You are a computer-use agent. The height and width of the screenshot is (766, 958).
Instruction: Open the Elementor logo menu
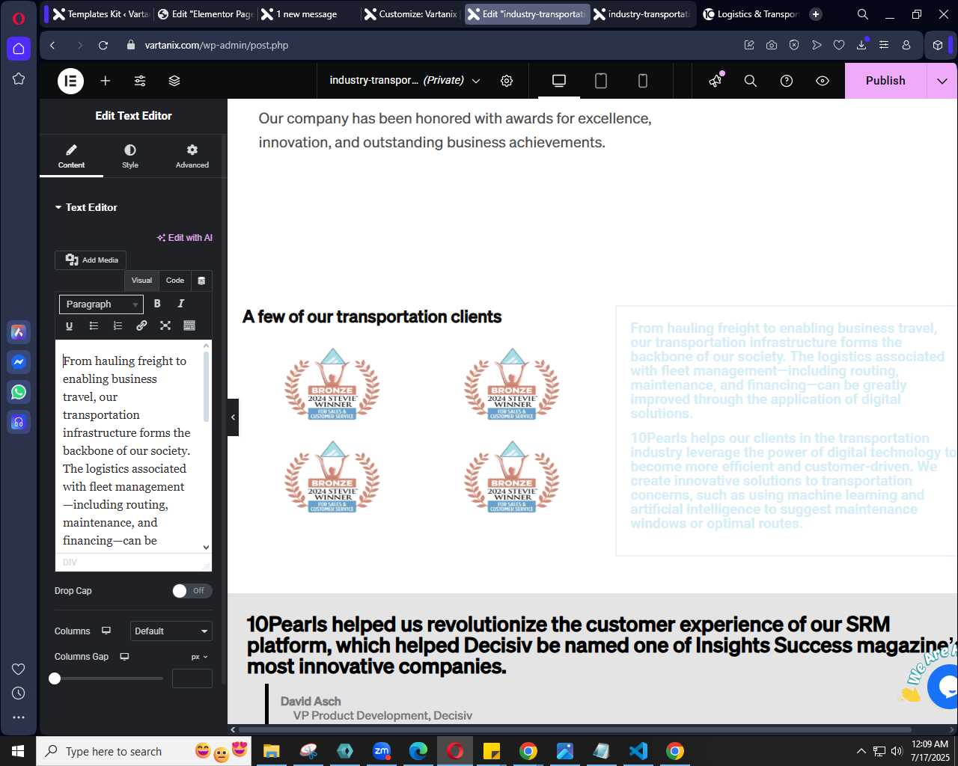[71, 81]
